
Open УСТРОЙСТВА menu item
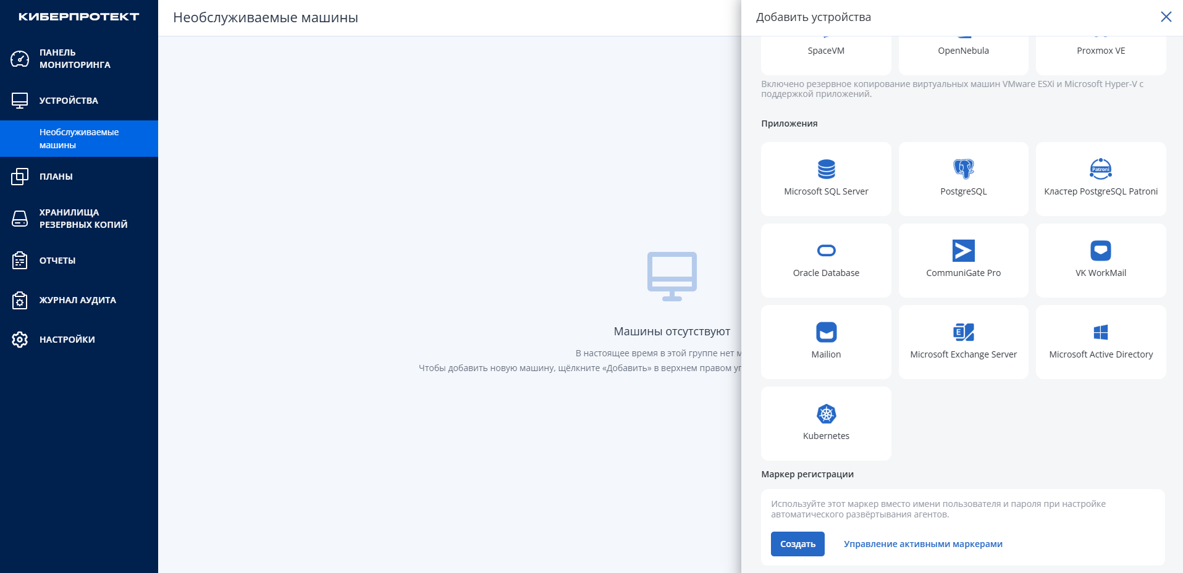point(79,101)
